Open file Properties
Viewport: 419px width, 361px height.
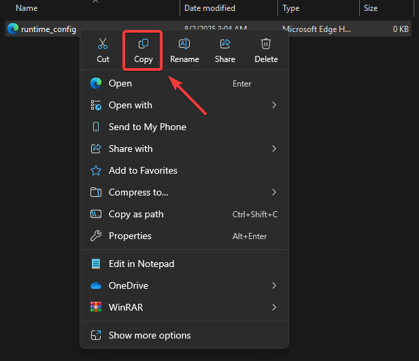(x=130, y=236)
